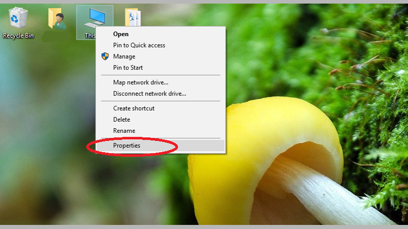
Task: Click the documents folder icon behind menu
Action: click(133, 17)
